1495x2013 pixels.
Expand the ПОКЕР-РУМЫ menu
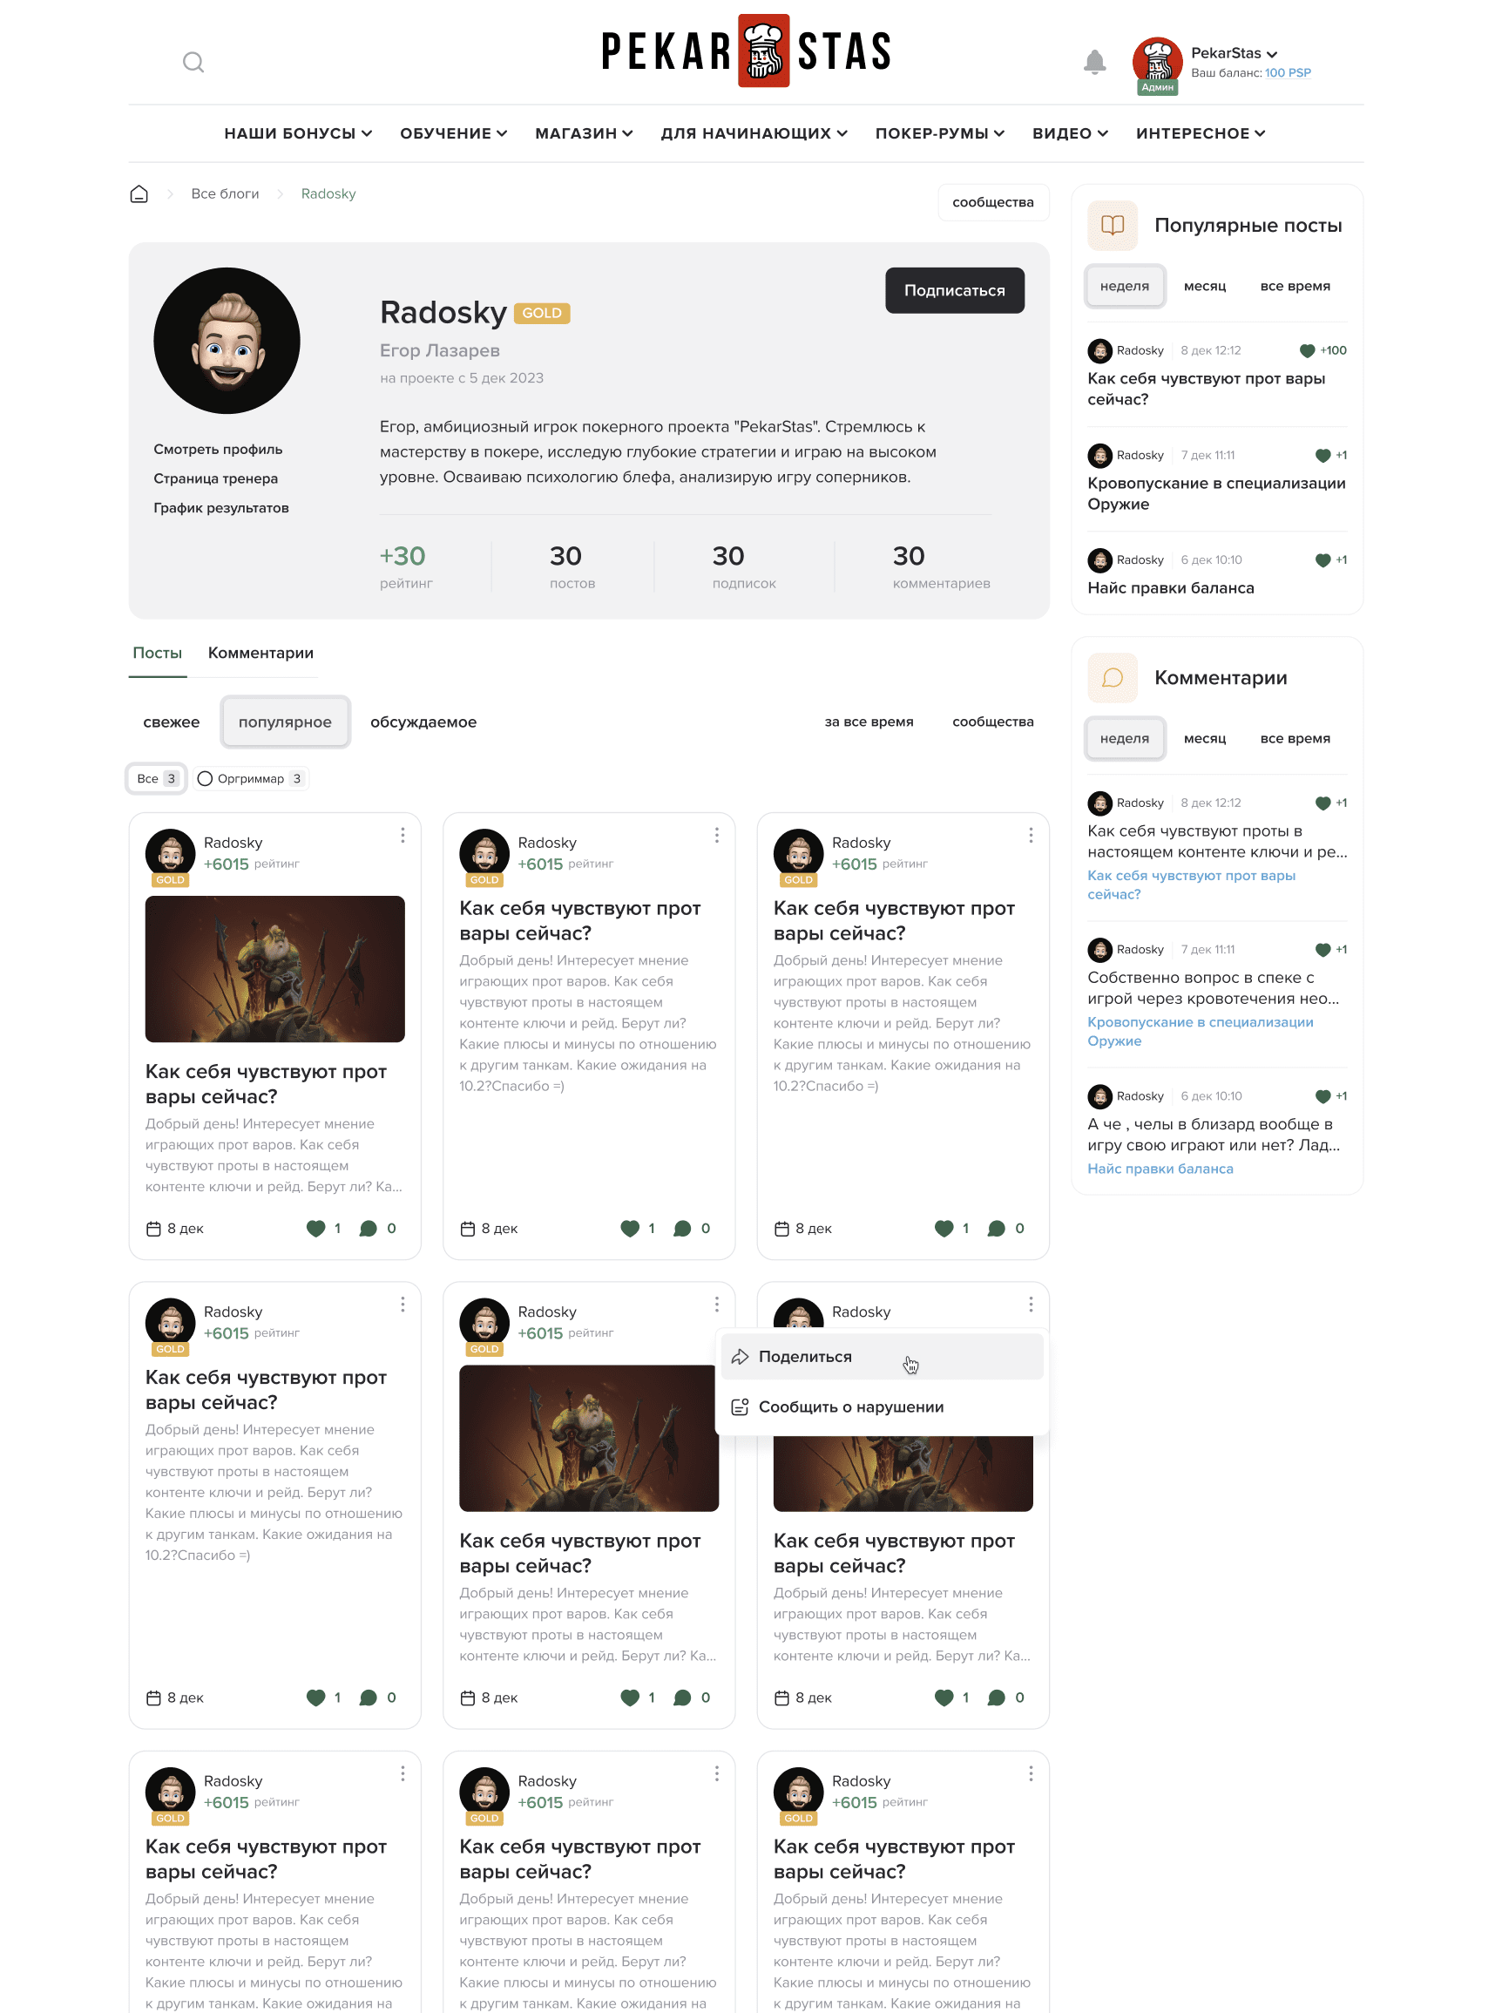(939, 133)
